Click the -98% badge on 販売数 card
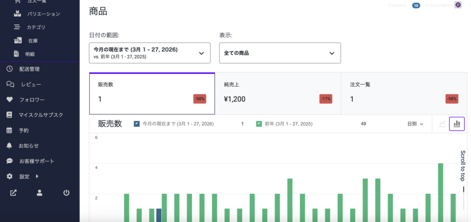The height and width of the screenshot is (222, 471). [200, 99]
